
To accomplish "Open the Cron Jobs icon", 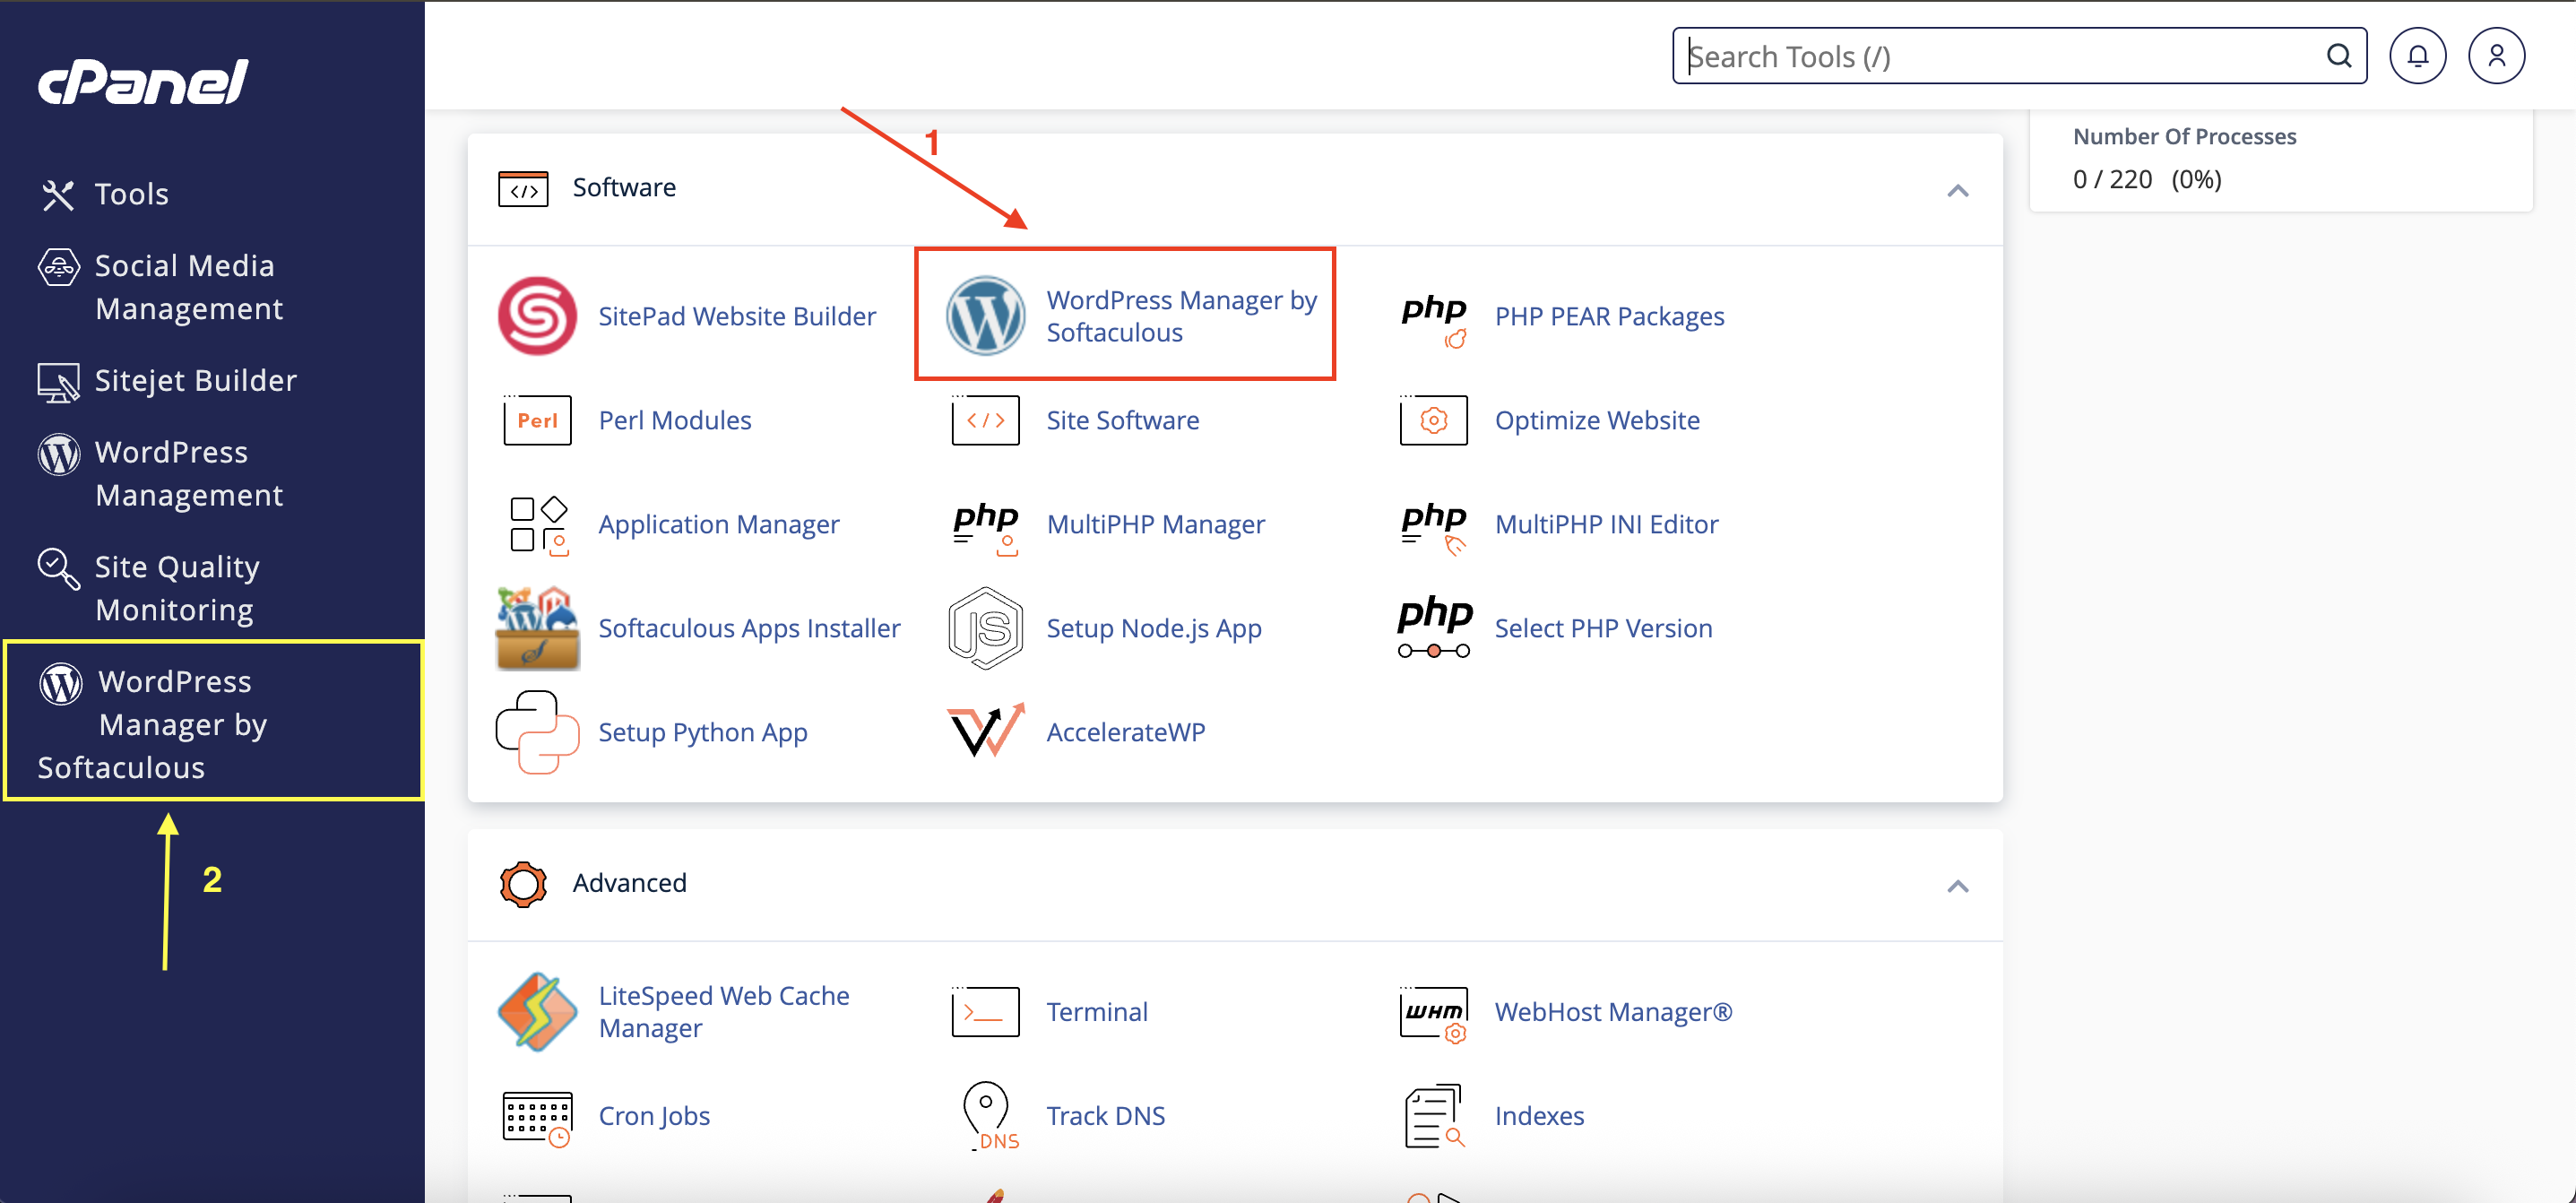I will coord(537,1118).
